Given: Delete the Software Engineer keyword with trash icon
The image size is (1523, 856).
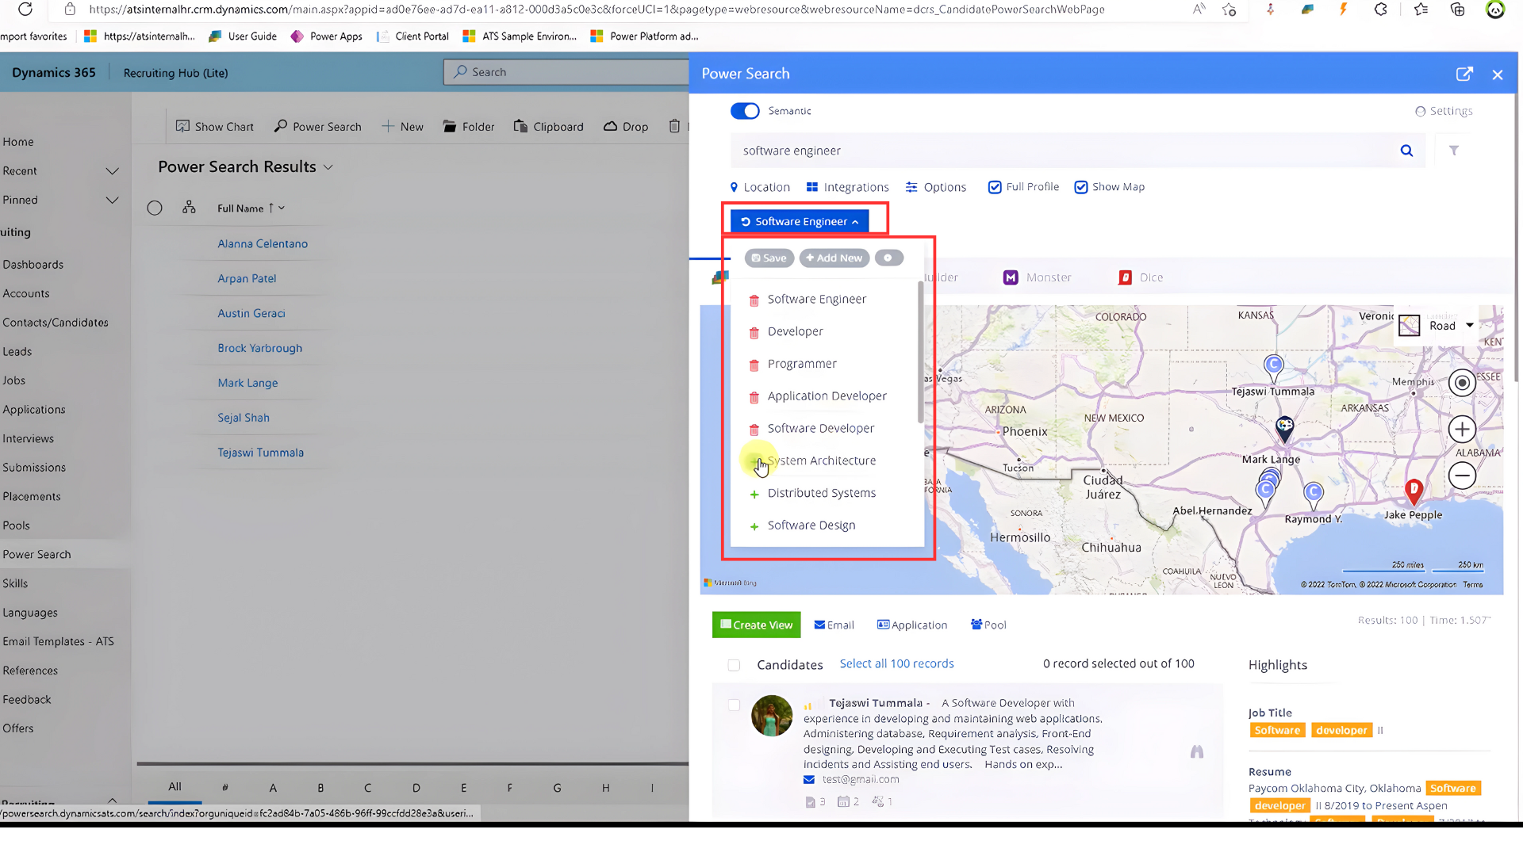Looking at the screenshot, I should pyautogui.click(x=754, y=300).
